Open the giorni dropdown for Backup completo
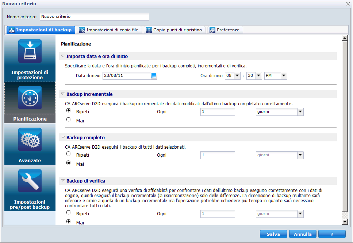This screenshot has width=353, height=243. point(300,155)
